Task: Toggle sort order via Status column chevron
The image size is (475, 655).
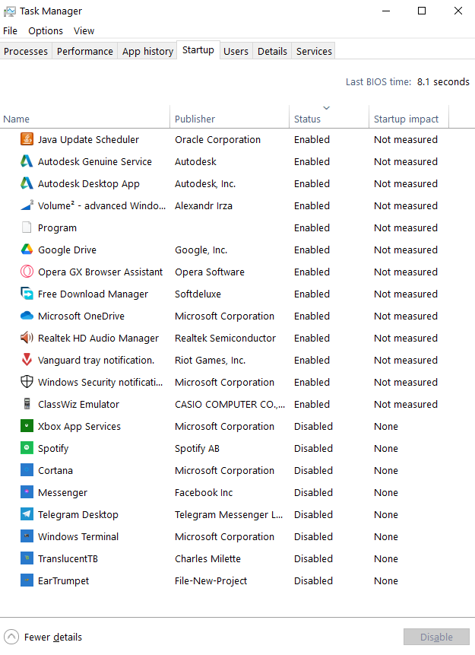Action: pyautogui.click(x=326, y=108)
